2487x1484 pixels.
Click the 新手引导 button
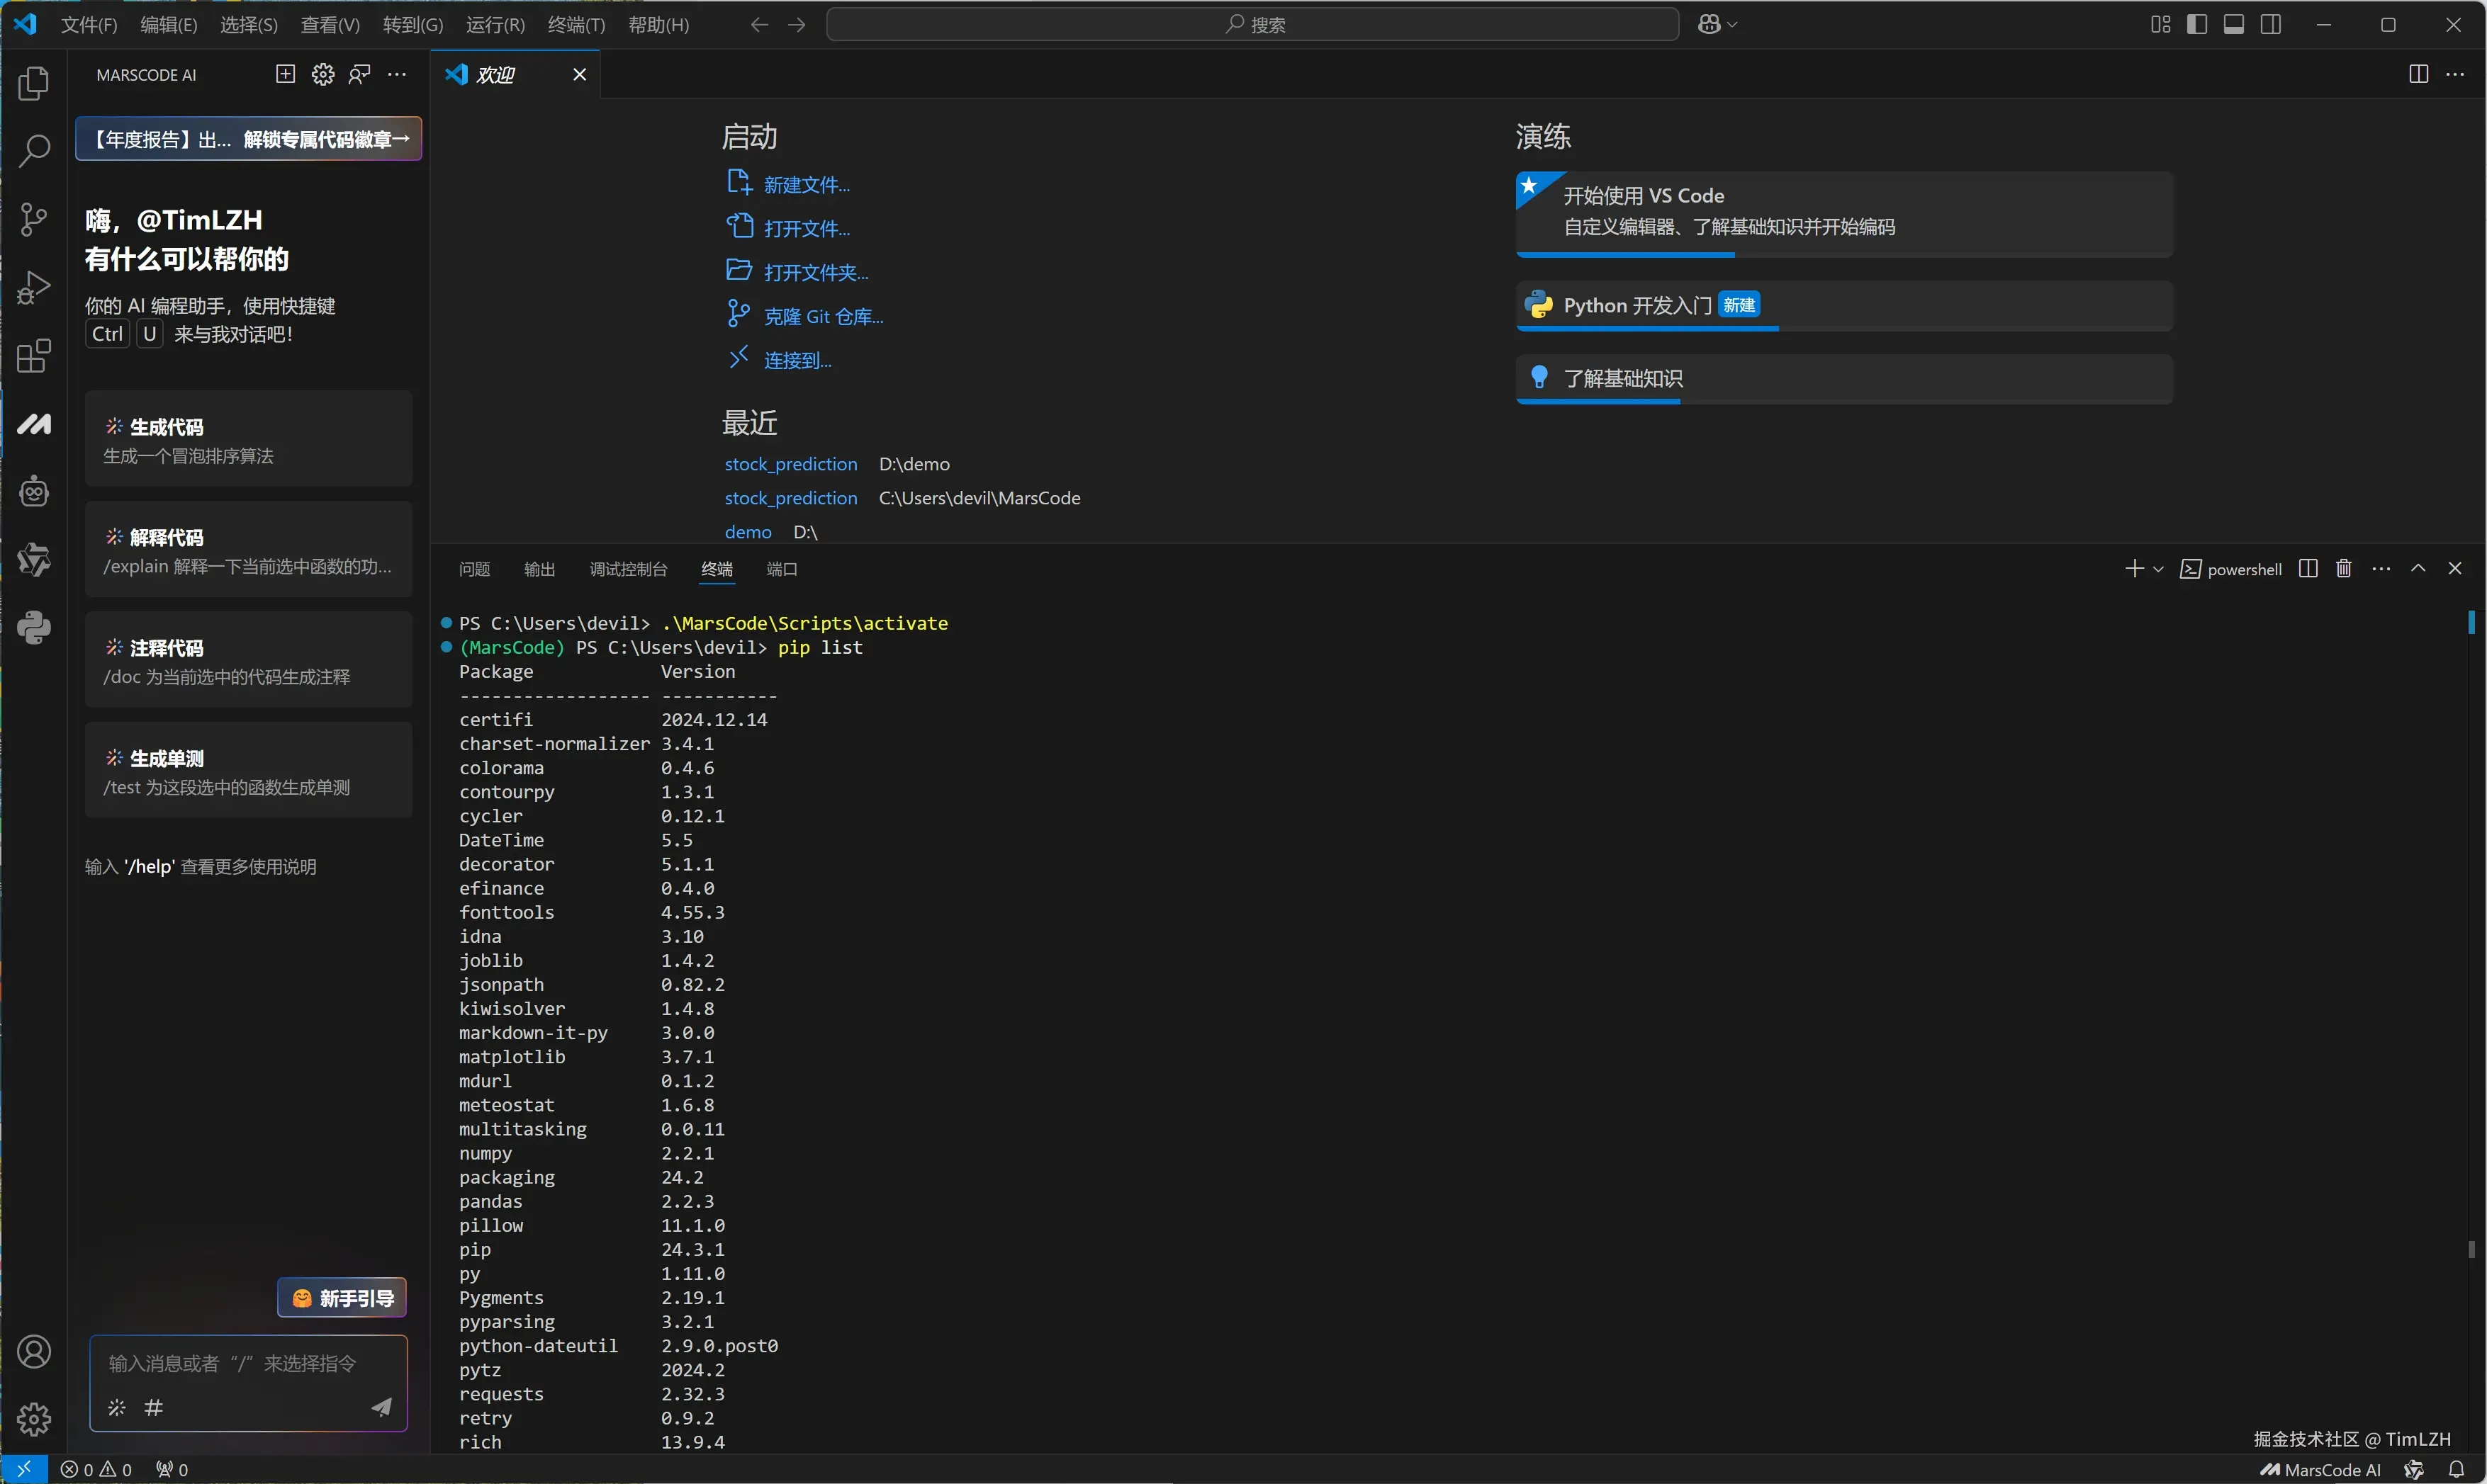(x=342, y=1298)
